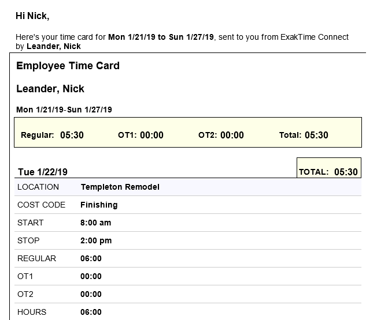Click the daily 'TOTAL: 05:30' box

click(x=328, y=168)
